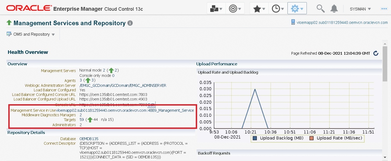Expand the SYSMAN user dropdown
Image resolution: width=391 pixels, height=161 pixels.
click(x=360, y=9)
